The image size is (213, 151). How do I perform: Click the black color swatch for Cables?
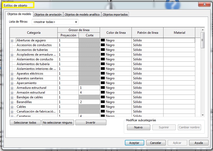(103, 107)
